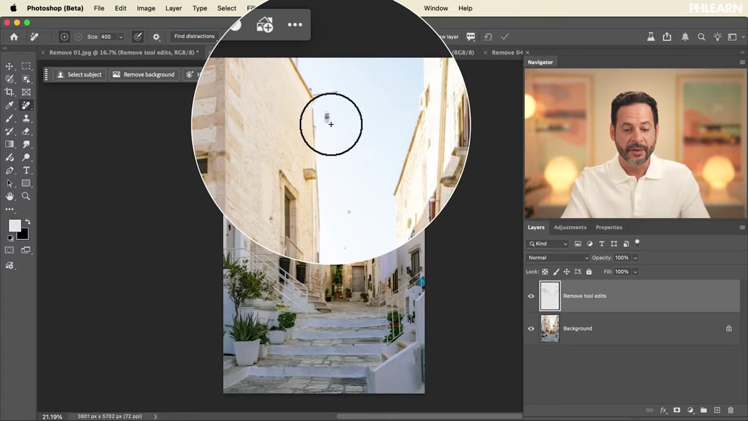This screenshot has height=421, width=748.
Task: Click the Share icon in options bar
Action: pyautogui.click(x=667, y=37)
